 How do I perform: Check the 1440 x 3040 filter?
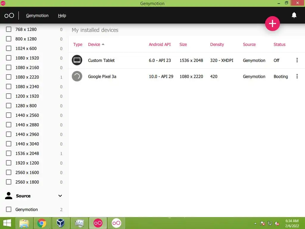[x=9, y=144]
